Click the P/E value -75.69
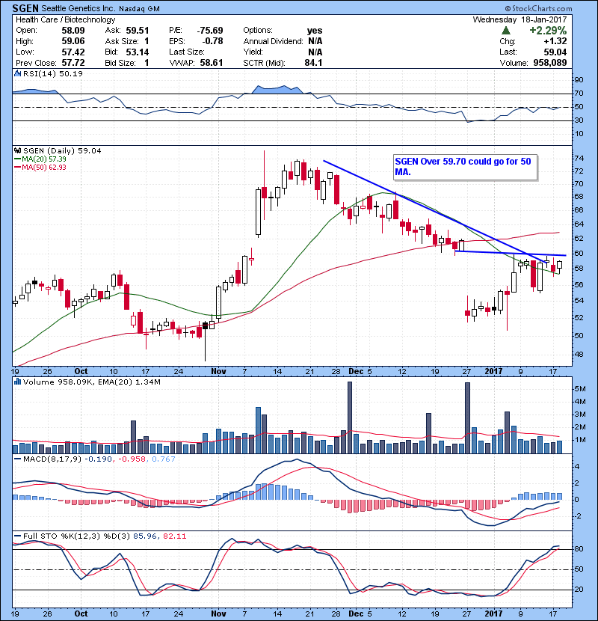598x621 pixels. click(210, 31)
